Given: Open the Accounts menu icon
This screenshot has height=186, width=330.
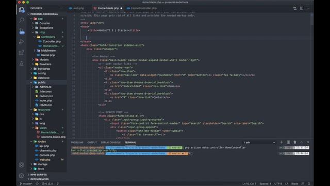Looking at the screenshot, I should click(x=22, y=165).
